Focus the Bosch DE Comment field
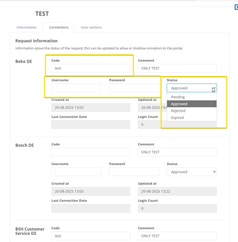 click(177, 152)
